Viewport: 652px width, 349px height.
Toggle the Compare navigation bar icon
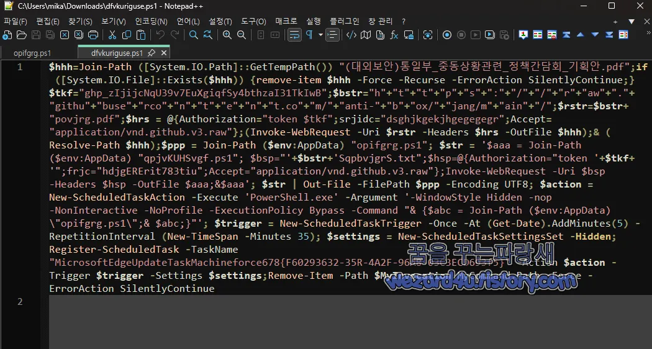pyautogui.click(x=623, y=35)
